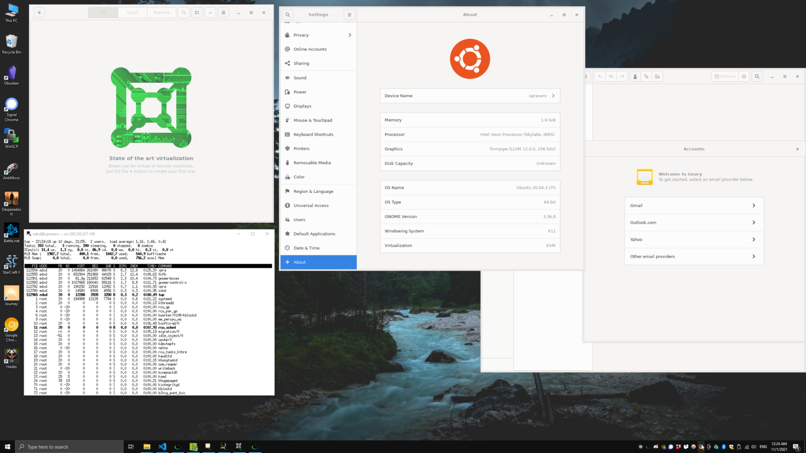Expand the Yahoo account option
The width and height of the screenshot is (806, 453).
[693, 240]
